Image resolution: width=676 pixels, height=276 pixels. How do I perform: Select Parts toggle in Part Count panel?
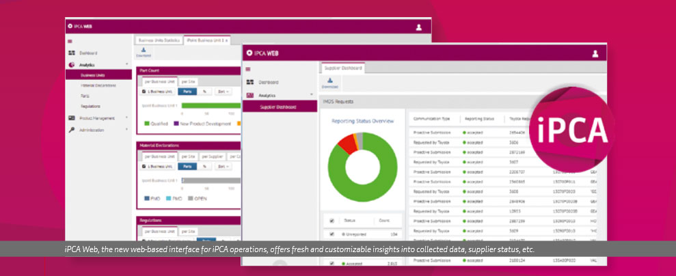[x=187, y=92]
